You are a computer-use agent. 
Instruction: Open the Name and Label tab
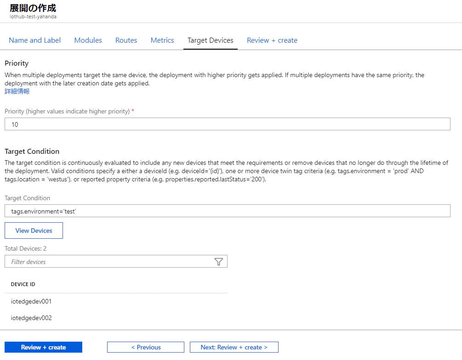pos(35,40)
